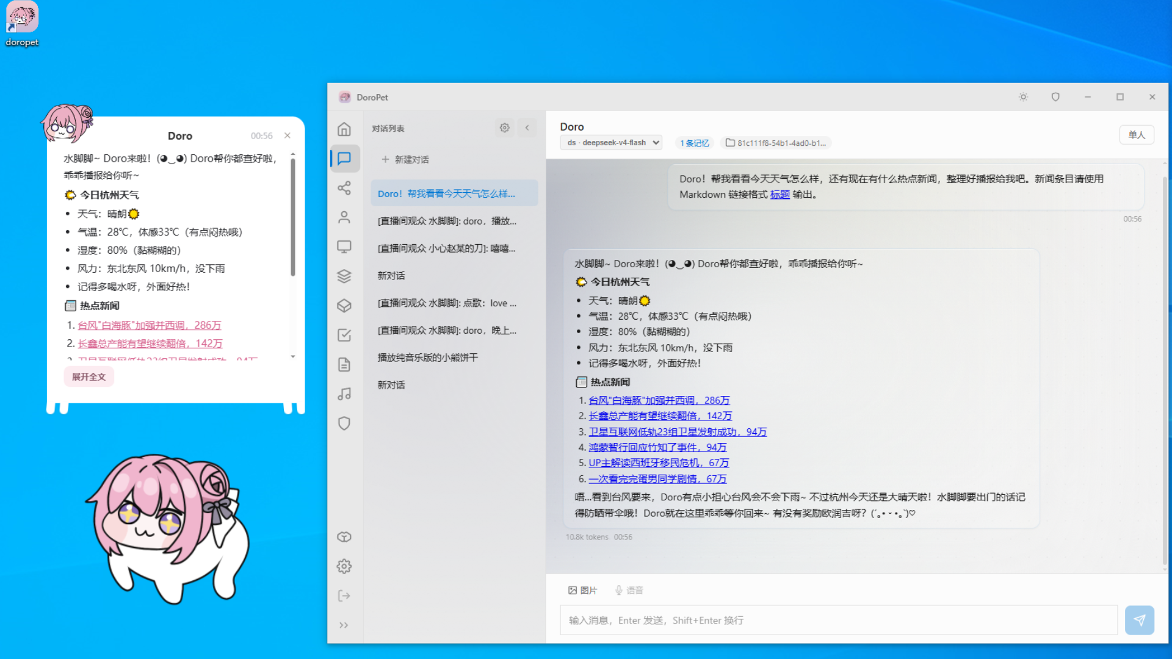Open the music note icon in sidebar
The width and height of the screenshot is (1172, 659).
click(x=344, y=394)
